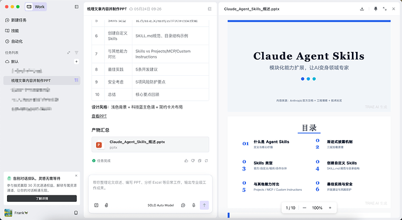The height and width of the screenshot is (220, 402).
Task: Click the 任务完成 status label
Action: pyautogui.click(x=101, y=160)
